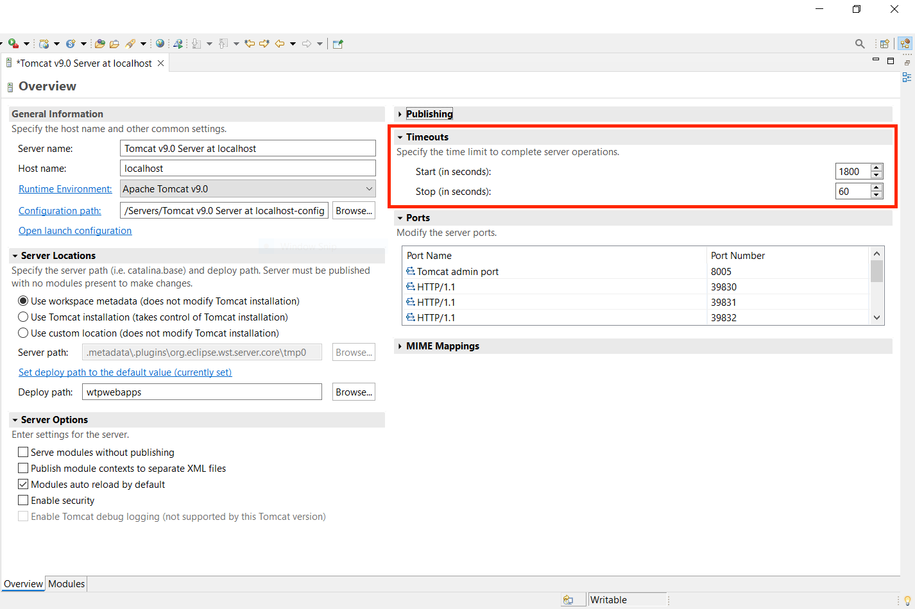Expand the MIME Mappings section
915x609 pixels.
(400, 346)
